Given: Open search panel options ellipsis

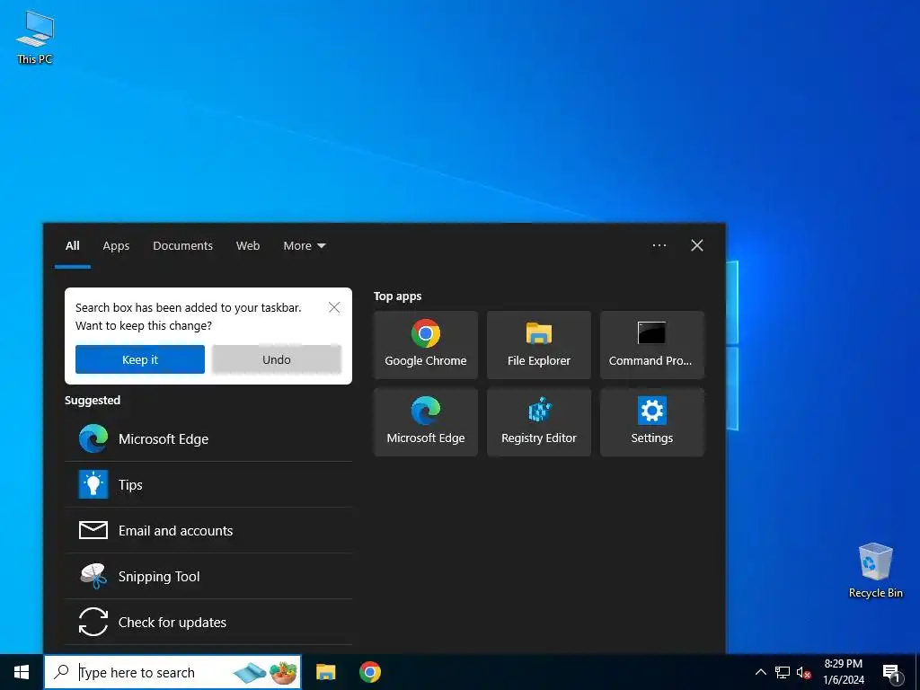Looking at the screenshot, I should pyautogui.click(x=659, y=245).
